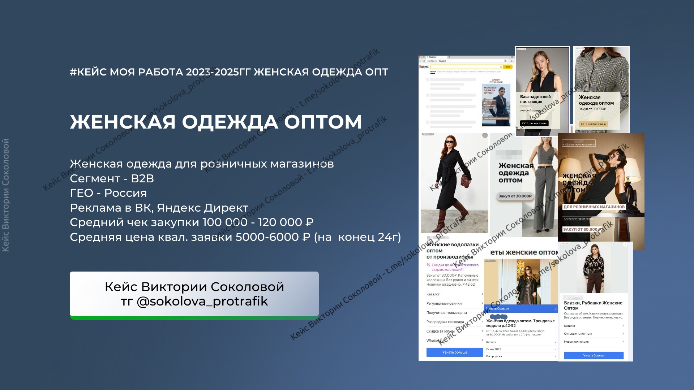
Task: Open new tab with plus icon in browser
Action: (449, 57)
